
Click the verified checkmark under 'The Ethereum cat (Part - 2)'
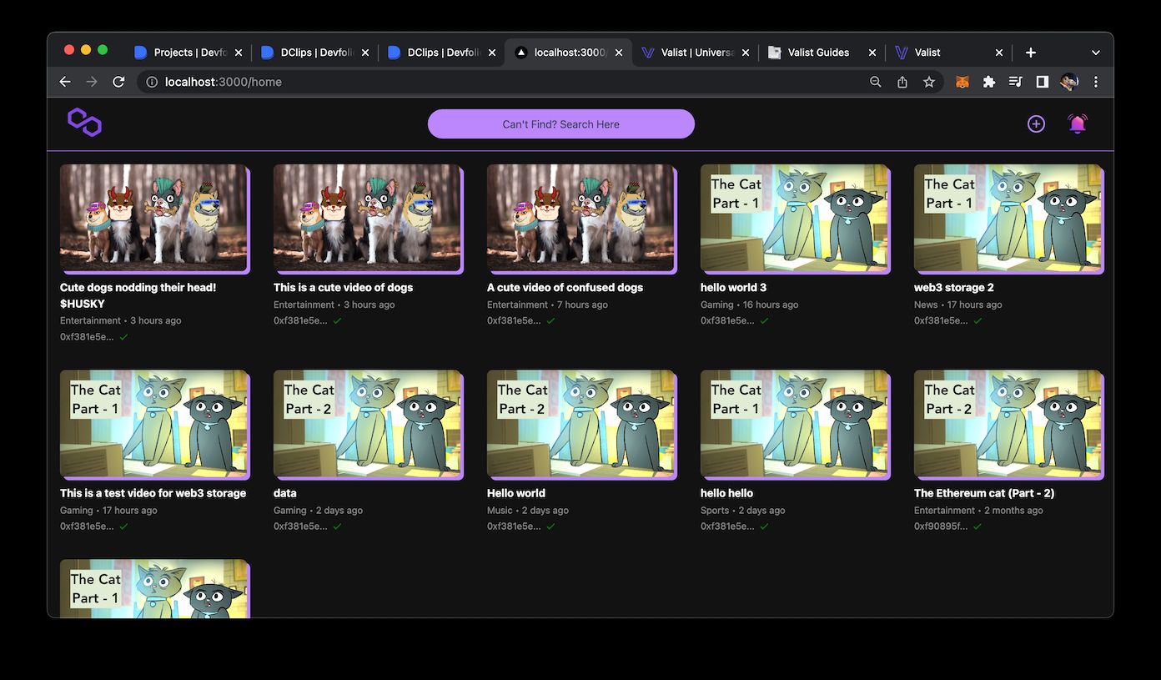(978, 526)
